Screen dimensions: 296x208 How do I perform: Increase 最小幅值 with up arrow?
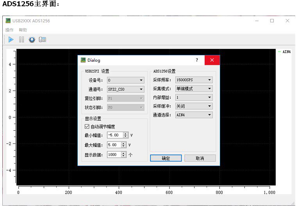pos(125,134)
